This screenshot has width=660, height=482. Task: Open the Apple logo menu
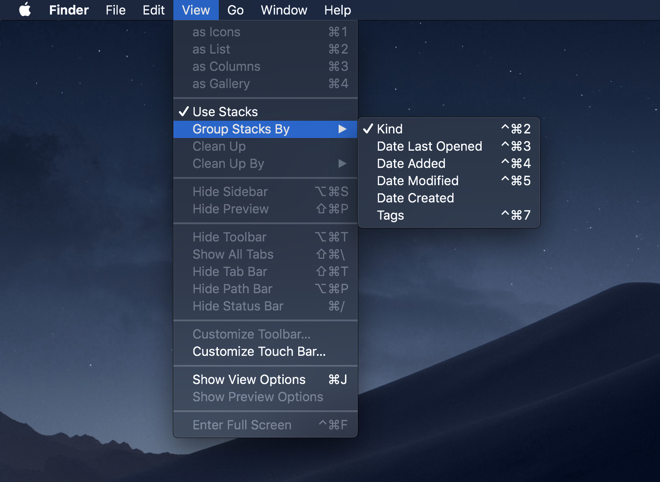pyautogui.click(x=25, y=10)
